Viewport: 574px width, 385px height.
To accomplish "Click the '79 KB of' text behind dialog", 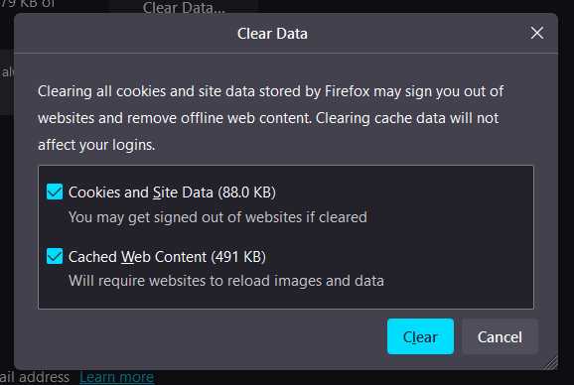I will (28, 4).
